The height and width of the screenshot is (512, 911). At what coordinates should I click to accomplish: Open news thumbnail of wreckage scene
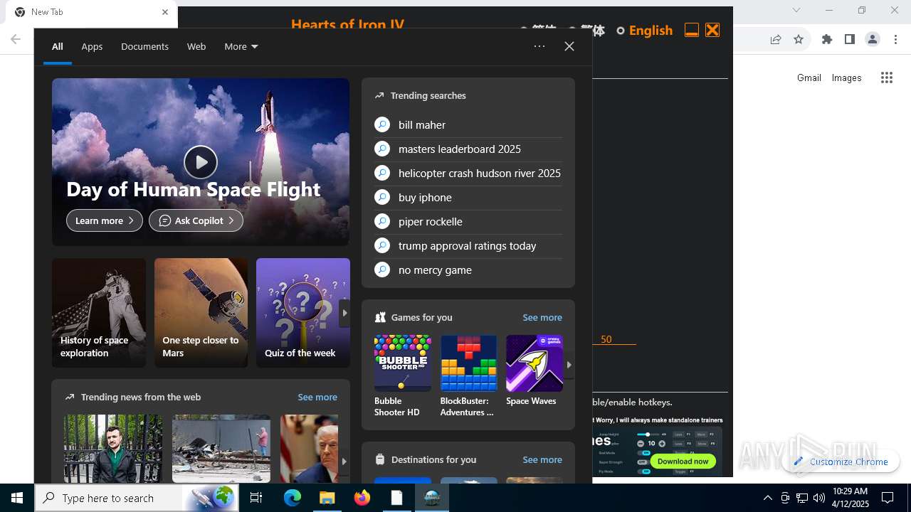[221, 449]
